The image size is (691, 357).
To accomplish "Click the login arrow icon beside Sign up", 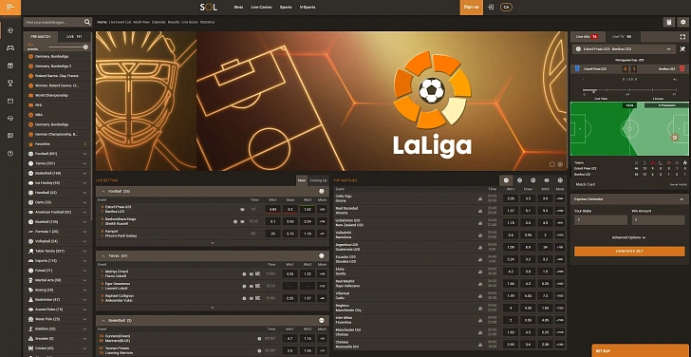I will click(491, 7).
